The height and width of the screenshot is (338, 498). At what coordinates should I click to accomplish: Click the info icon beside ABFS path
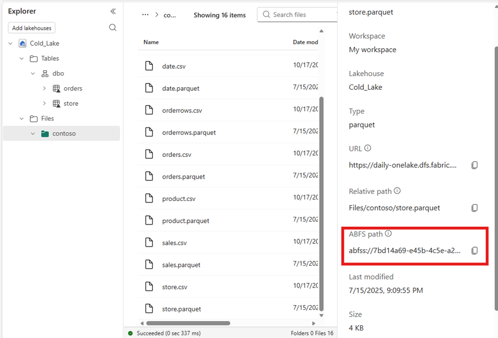389,233
